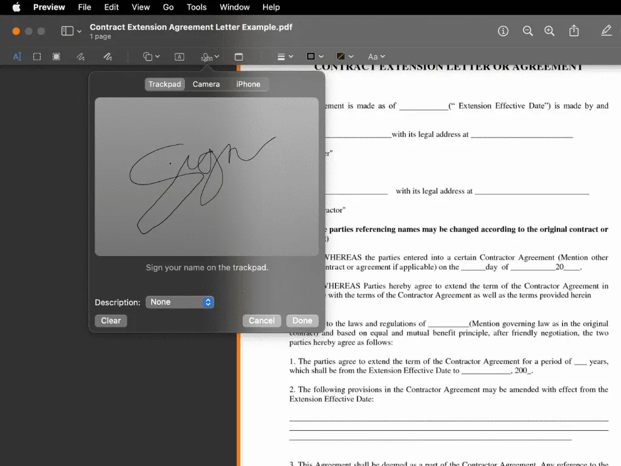Open the Tools menu
Image resolution: width=621 pixels, height=466 pixels.
tap(196, 7)
